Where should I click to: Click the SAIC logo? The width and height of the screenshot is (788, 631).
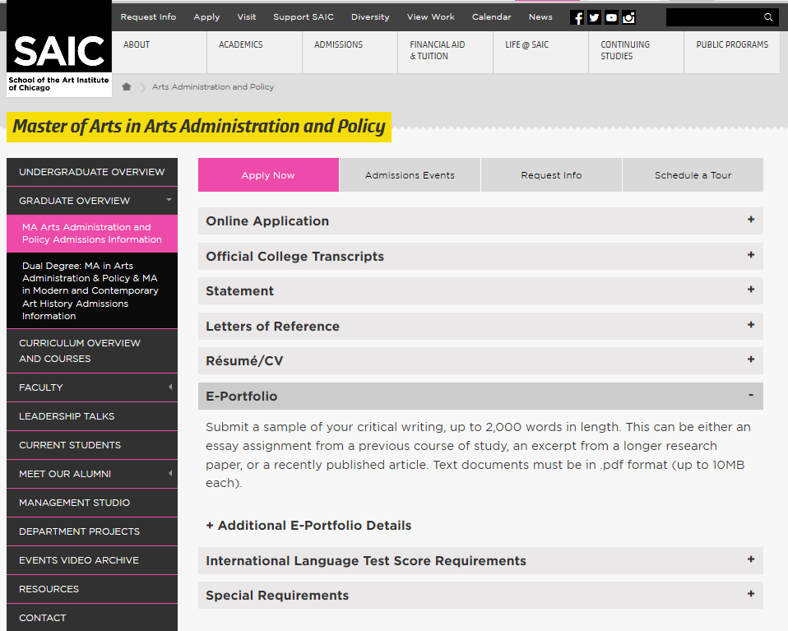click(58, 49)
